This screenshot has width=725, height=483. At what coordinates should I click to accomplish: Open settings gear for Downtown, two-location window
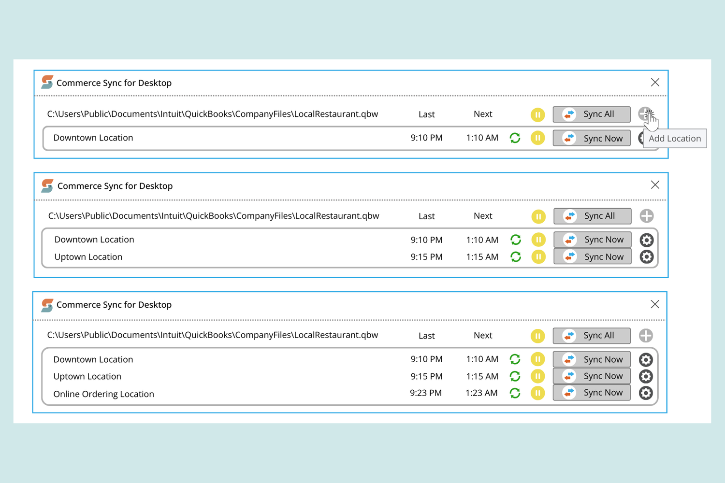[x=647, y=240]
